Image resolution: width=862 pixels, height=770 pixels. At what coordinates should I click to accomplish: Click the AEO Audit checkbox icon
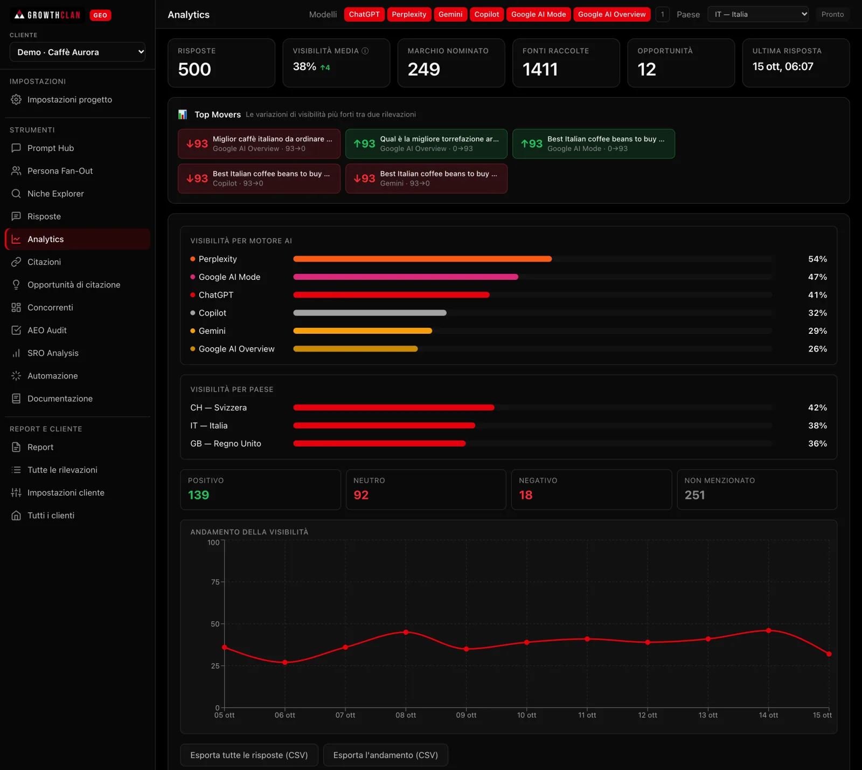tap(16, 330)
